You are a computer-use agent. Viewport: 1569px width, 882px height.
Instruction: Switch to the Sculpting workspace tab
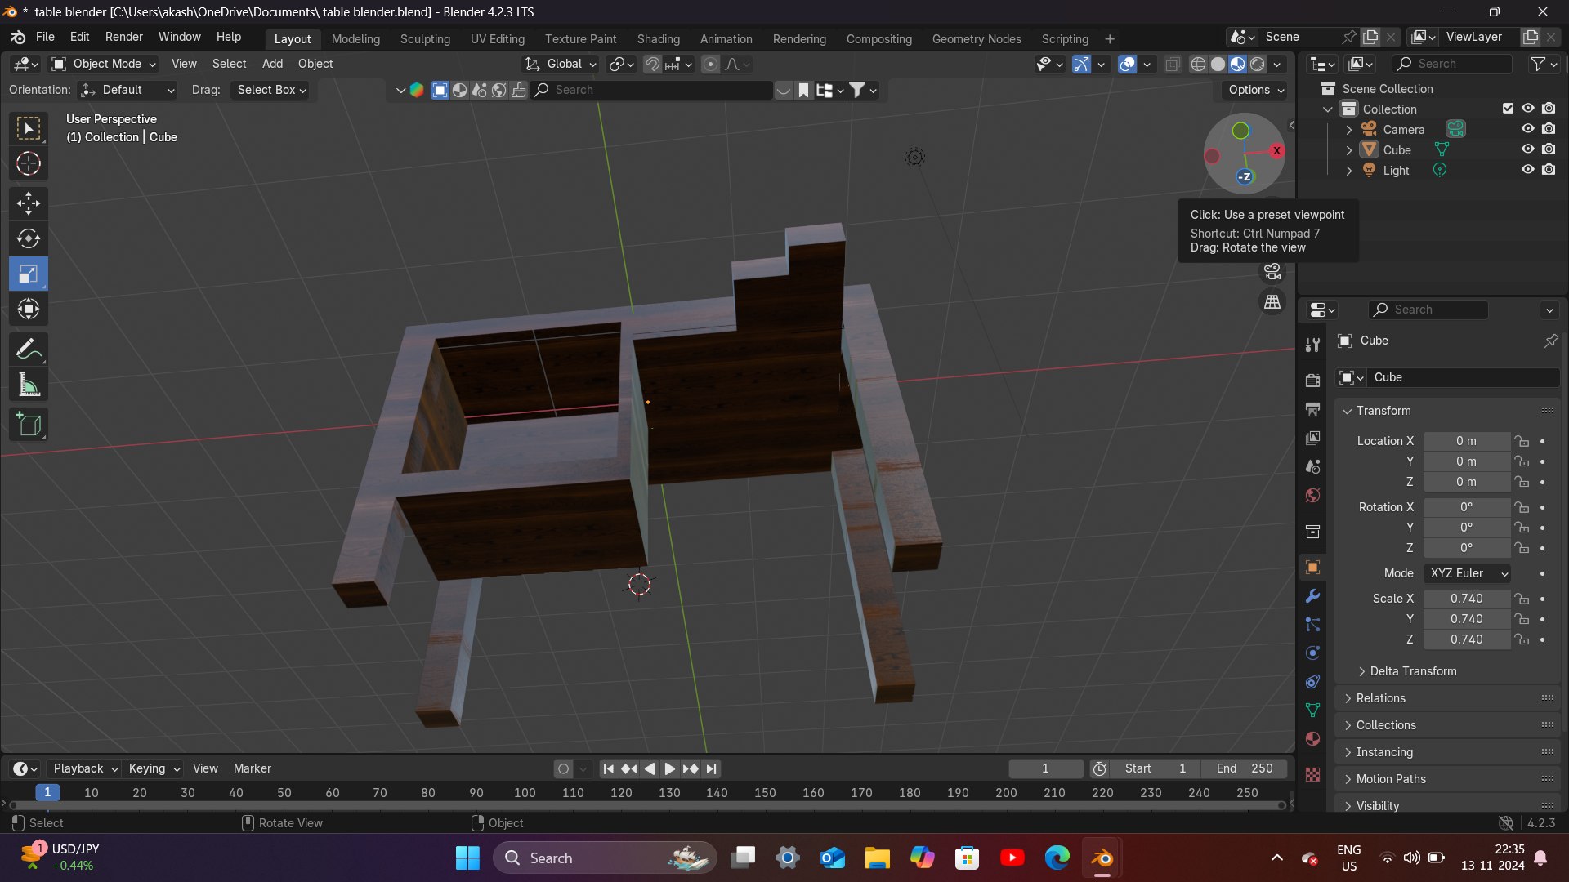tap(425, 38)
